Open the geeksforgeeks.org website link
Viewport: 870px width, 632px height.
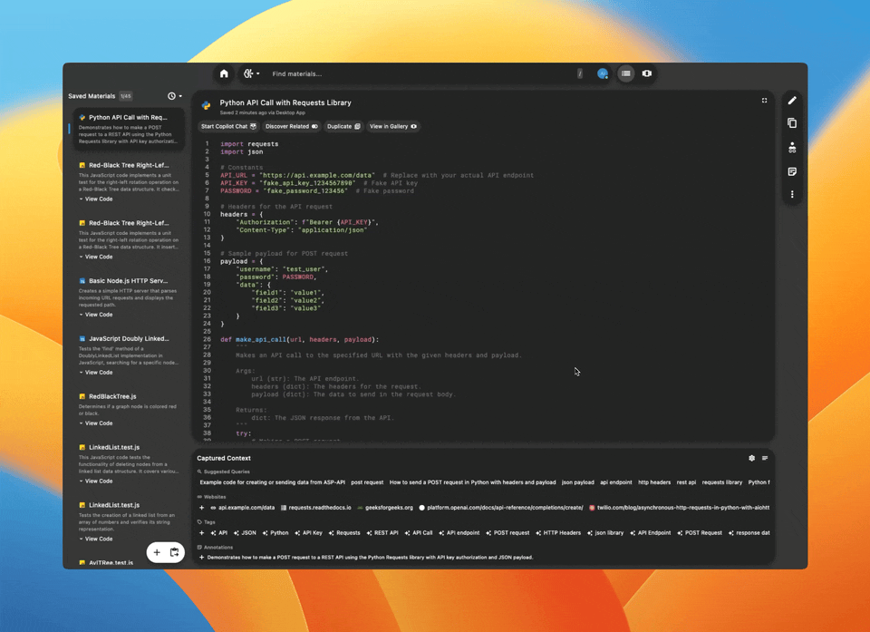pos(385,508)
